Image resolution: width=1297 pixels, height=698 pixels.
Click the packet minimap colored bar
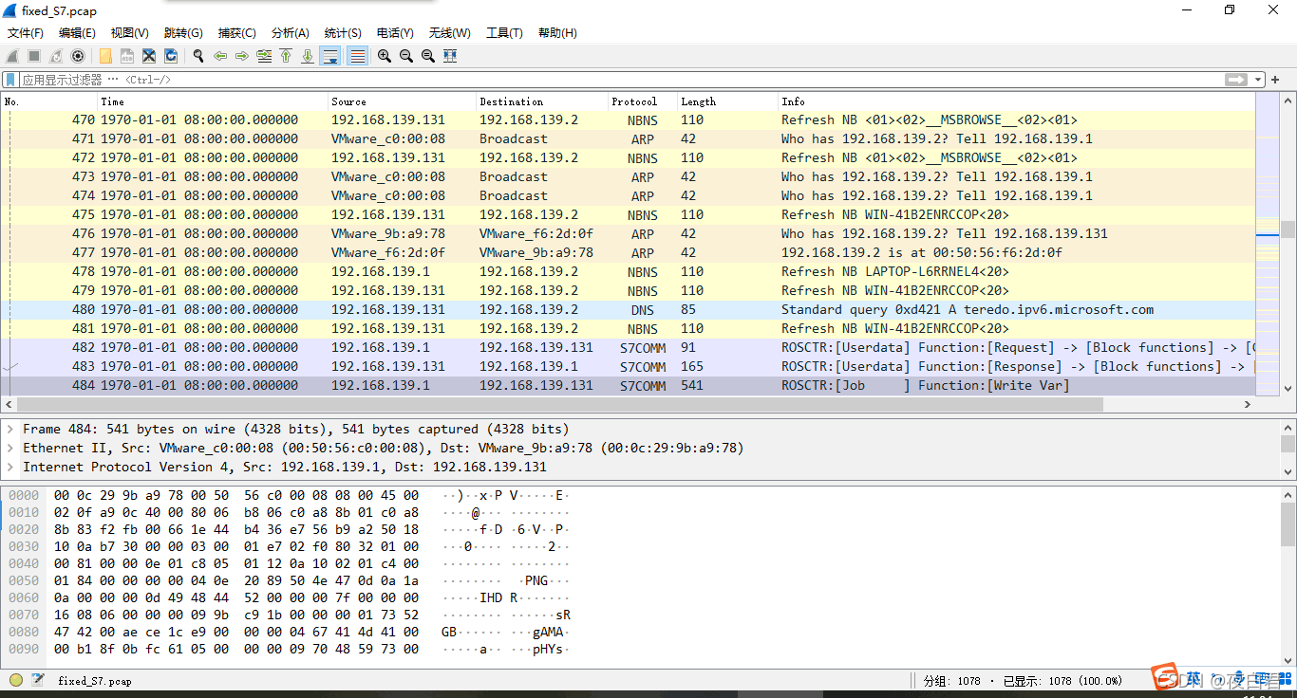pos(1268,244)
